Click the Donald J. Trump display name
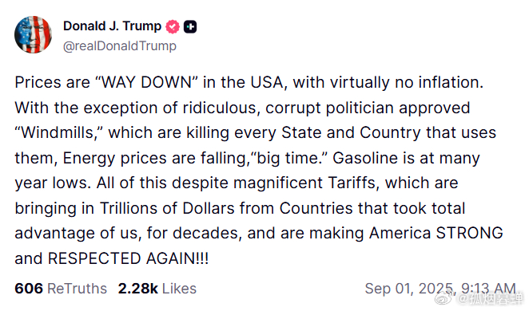529x311 pixels. 113,26
